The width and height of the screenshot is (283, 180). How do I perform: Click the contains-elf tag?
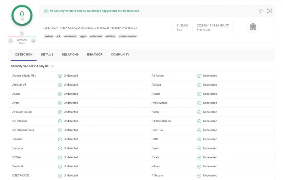click(x=70, y=36)
